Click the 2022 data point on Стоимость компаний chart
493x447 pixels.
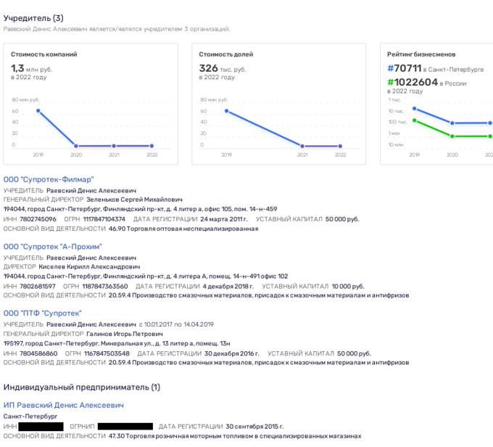coord(152,146)
